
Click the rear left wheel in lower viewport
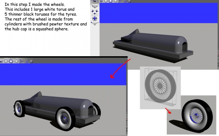tap(19, 108)
